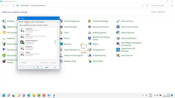Screen dimensions: 175x98
Task: Switch to the Recording tab
Action: [27, 22]
